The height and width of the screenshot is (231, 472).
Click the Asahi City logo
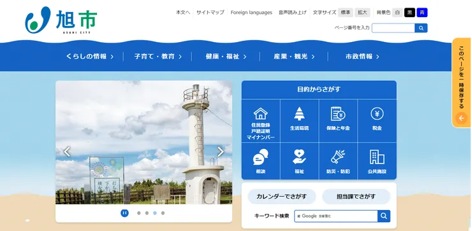[x=61, y=20]
